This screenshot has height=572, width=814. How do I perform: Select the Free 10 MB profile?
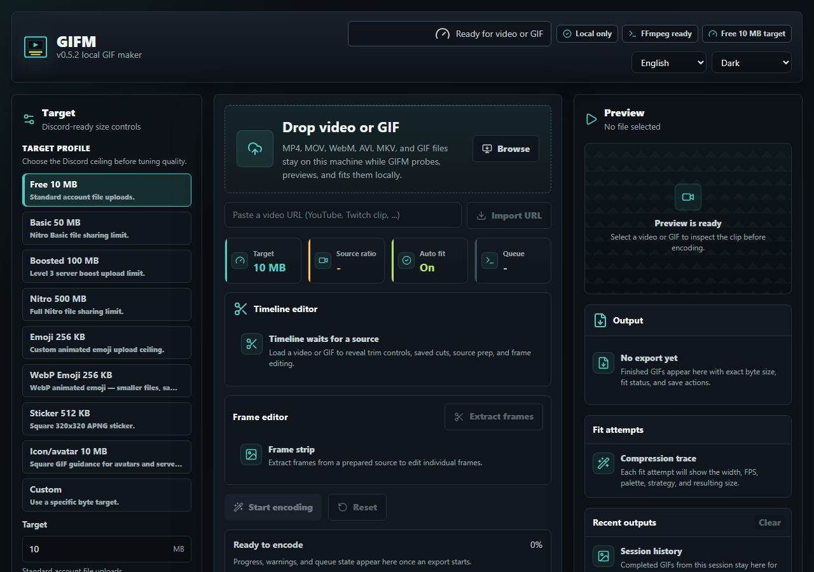click(x=107, y=190)
